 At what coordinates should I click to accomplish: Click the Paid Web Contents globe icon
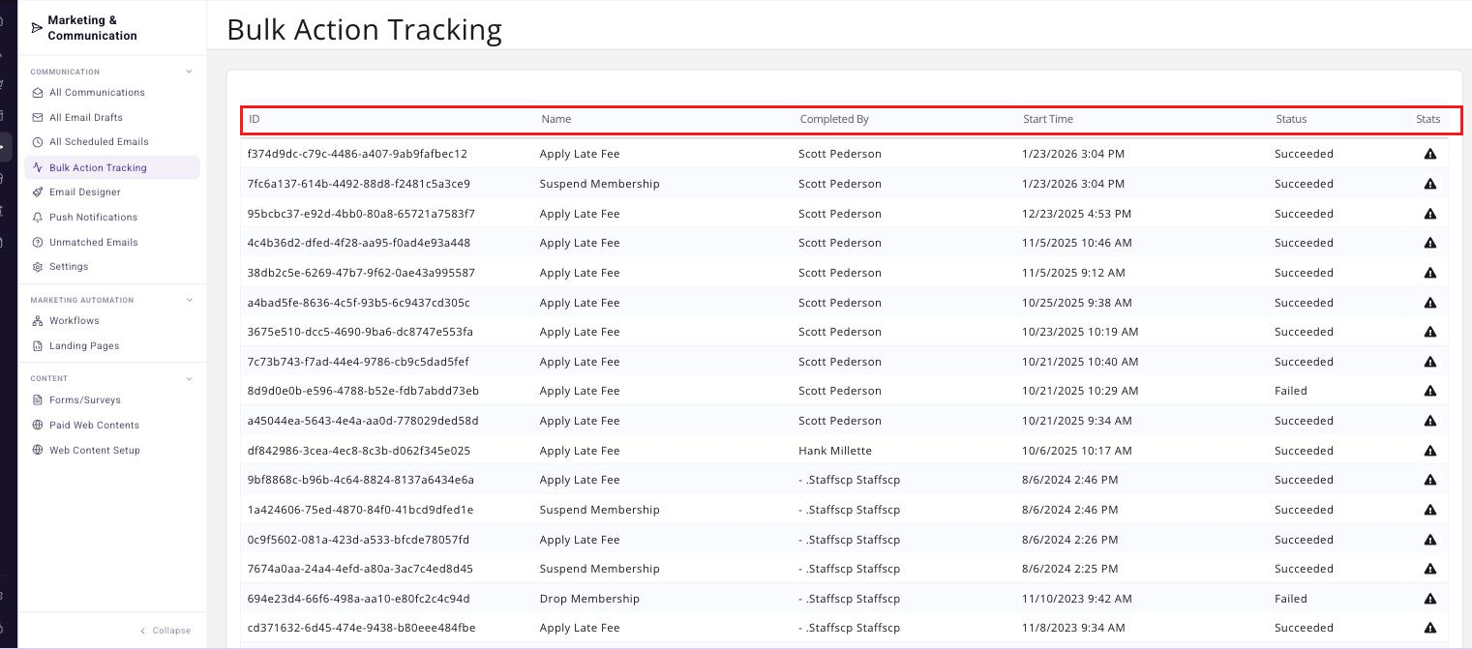[38, 426]
